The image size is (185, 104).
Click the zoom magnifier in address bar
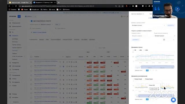click(116, 6)
